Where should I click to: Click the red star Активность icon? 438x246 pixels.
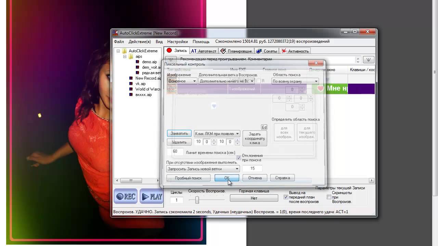tap(284, 51)
